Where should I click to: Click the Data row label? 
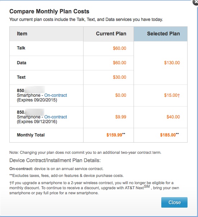(x=22, y=63)
